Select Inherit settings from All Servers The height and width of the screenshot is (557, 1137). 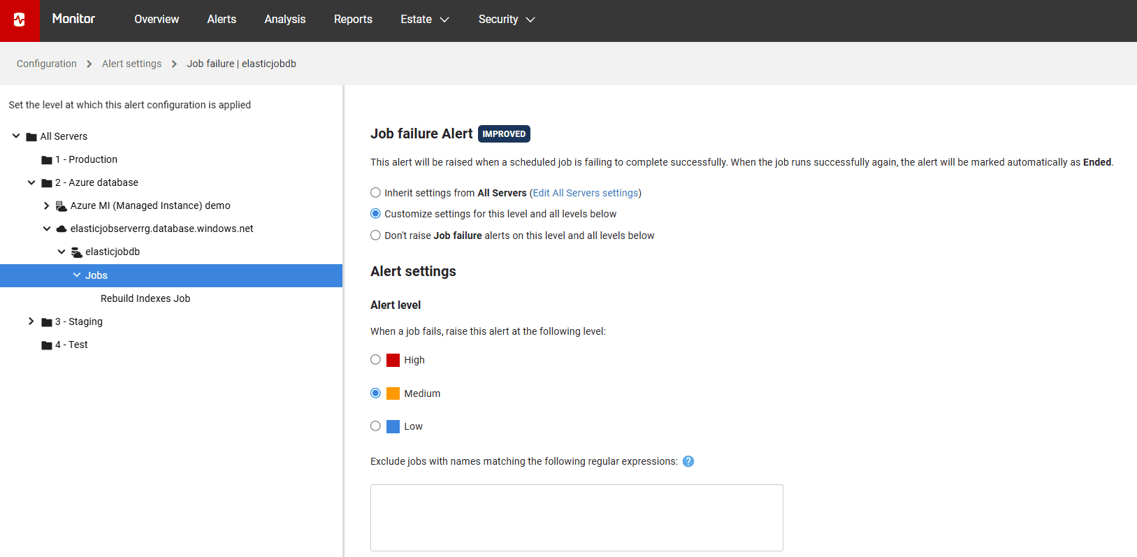pos(376,193)
